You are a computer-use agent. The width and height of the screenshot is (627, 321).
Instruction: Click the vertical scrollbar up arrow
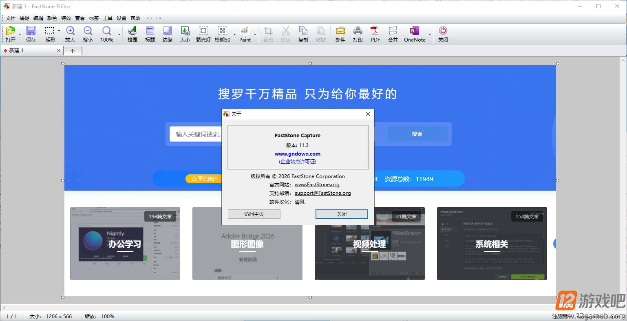coord(623,60)
